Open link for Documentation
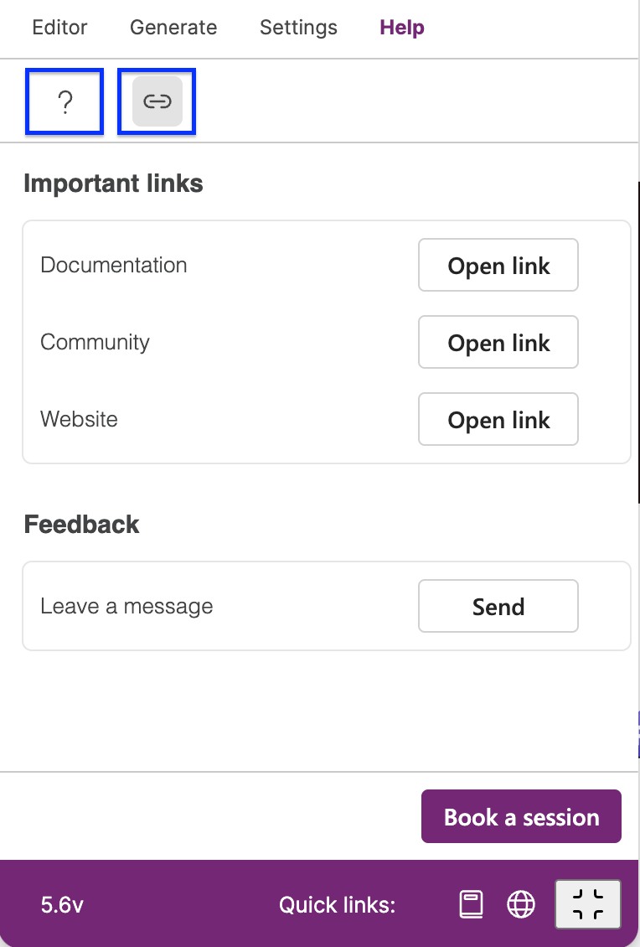 pyautogui.click(x=498, y=265)
